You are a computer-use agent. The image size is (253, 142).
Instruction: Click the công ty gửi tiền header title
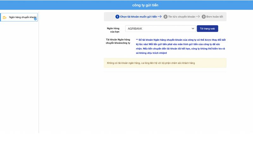[x=145, y=5]
